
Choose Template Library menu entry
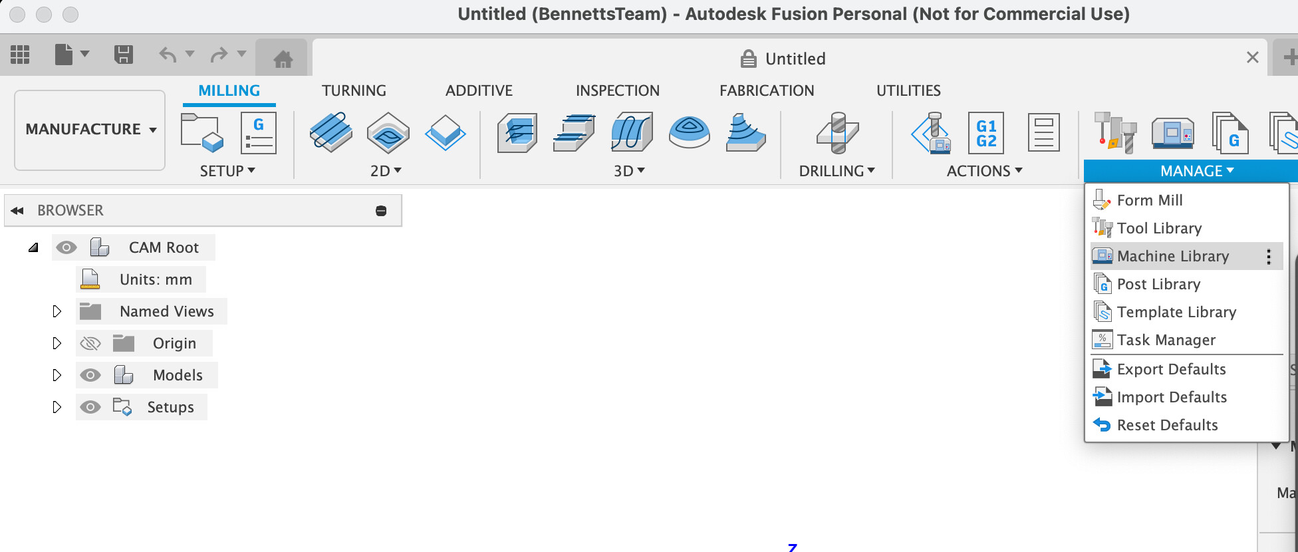coord(1186,312)
